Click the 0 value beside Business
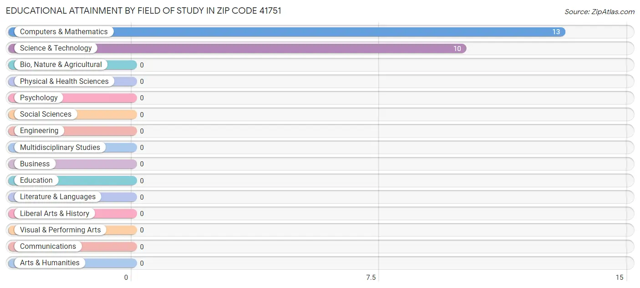 click(x=142, y=164)
